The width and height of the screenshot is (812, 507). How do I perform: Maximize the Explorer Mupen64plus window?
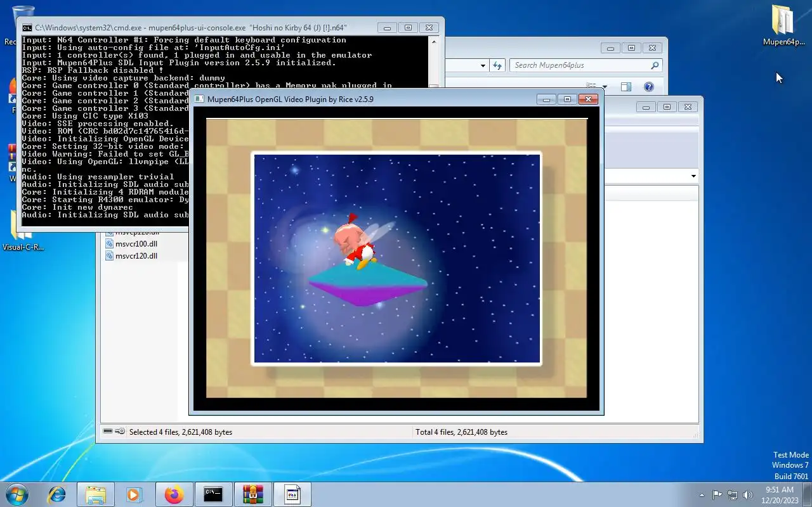(x=631, y=48)
